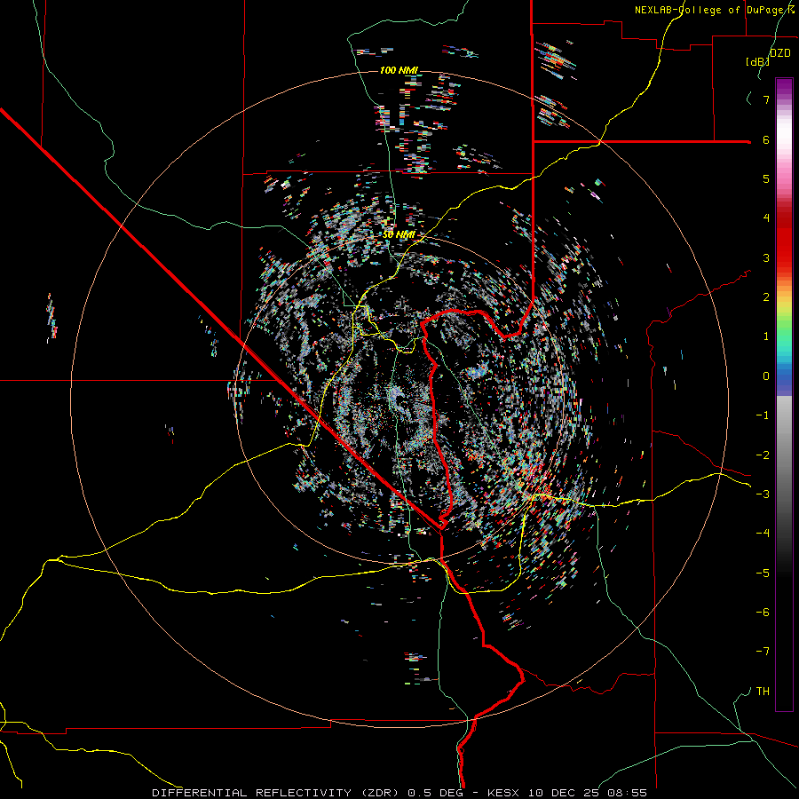Click the -2 value on the color scale
Screen dimensions: 799x799
(x=763, y=455)
